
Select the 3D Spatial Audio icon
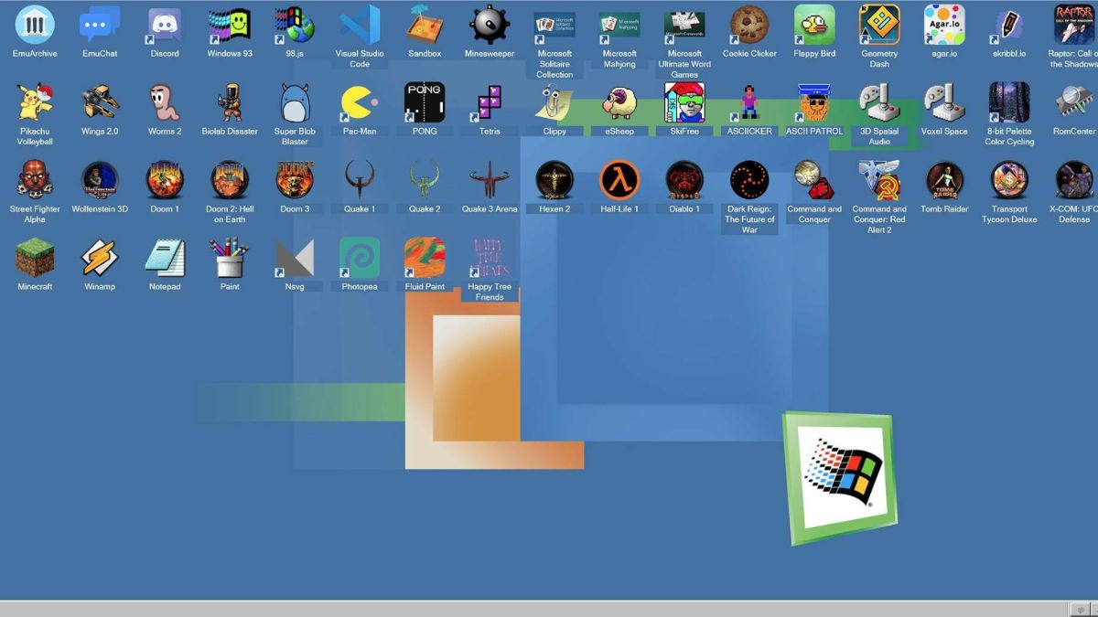click(x=879, y=102)
